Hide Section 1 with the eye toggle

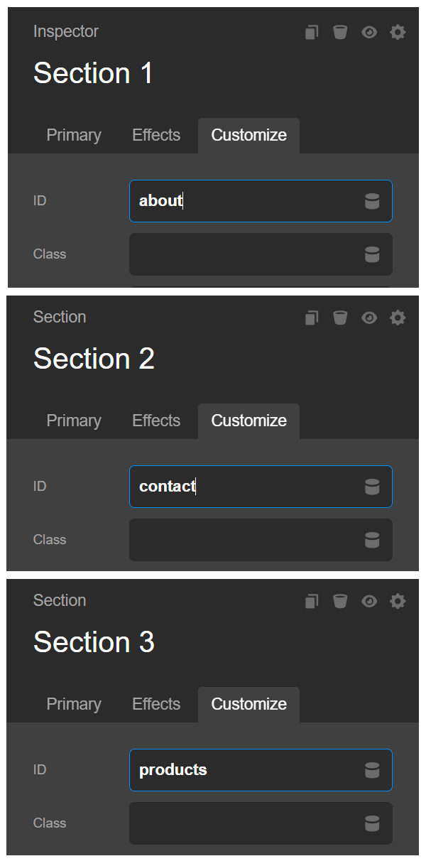point(368,32)
